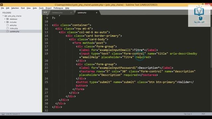Open the File menu
Screen dimensions: 212x119
[2, 8]
